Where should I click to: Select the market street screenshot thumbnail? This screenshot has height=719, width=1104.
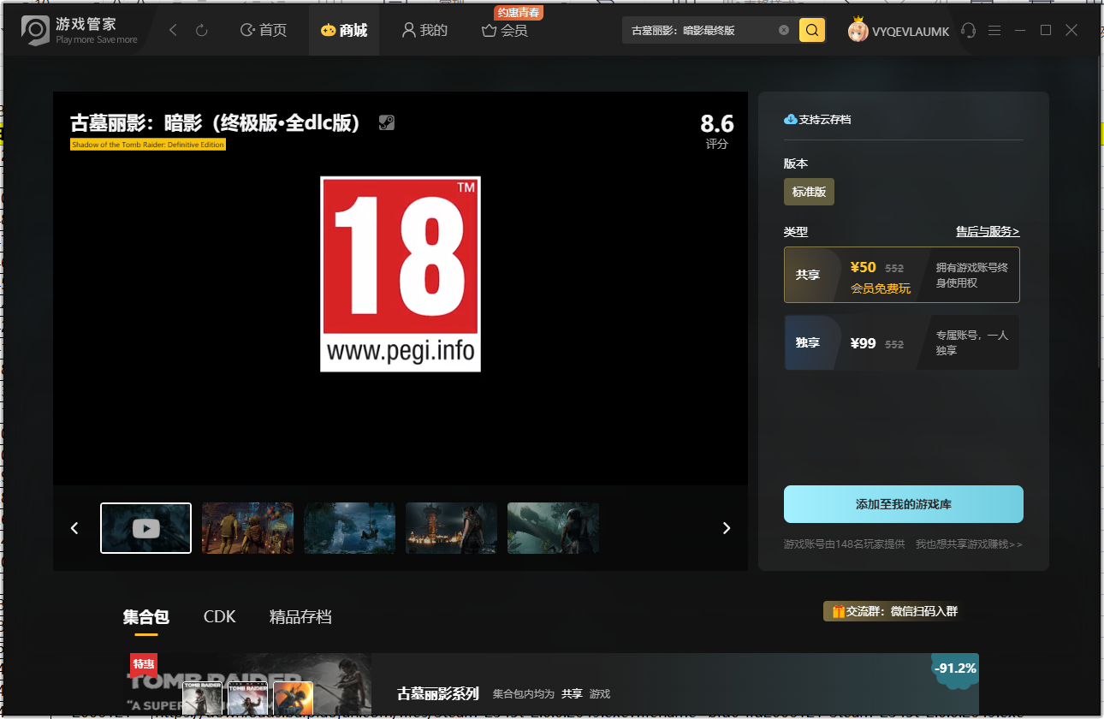click(247, 528)
